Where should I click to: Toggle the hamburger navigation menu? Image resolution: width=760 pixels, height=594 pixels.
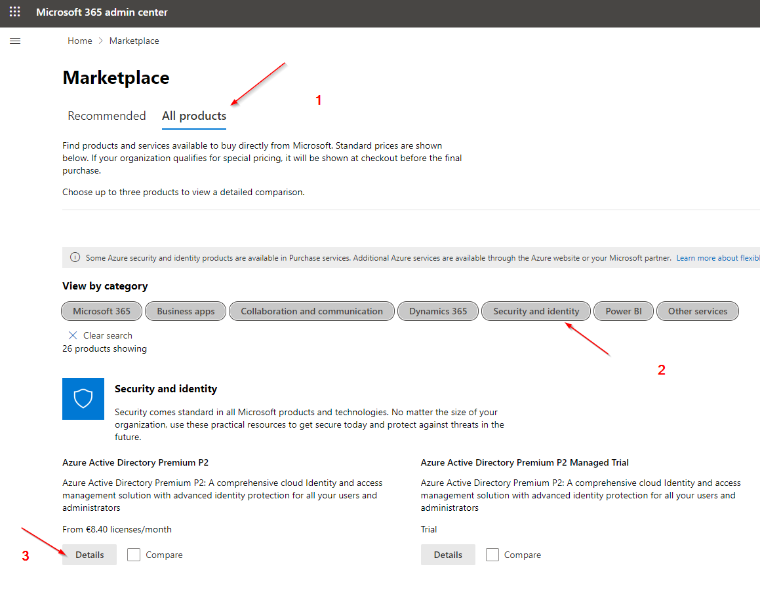click(15, 41)
